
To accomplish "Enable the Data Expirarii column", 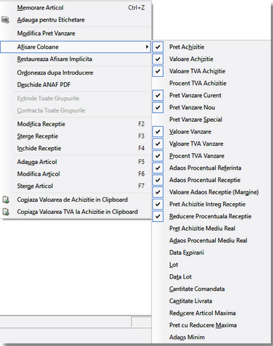I will pos(211,252).
